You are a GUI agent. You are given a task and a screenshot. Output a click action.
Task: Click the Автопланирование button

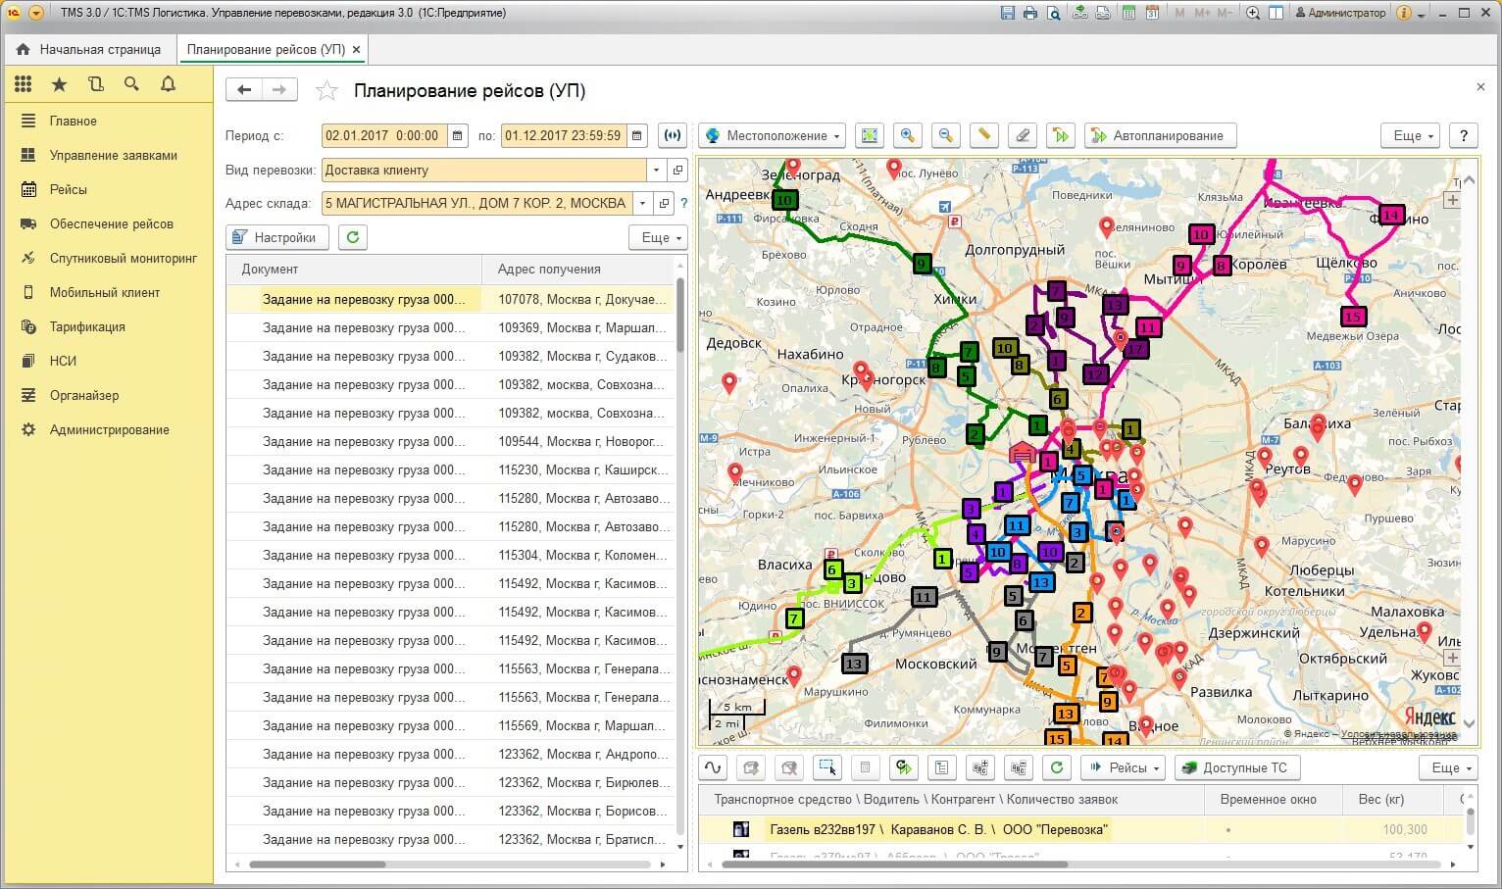pyautogui.click(x=1158, y=136)
